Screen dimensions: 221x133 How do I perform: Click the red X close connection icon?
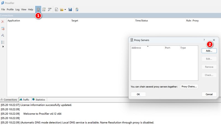pos(3,22)
